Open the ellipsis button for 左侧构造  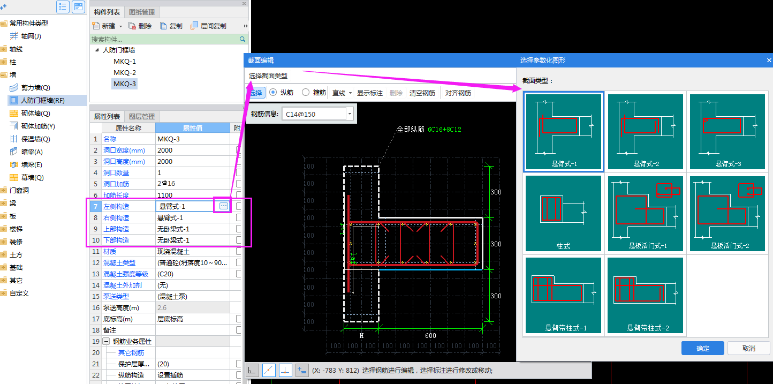(x=224, y=206)
